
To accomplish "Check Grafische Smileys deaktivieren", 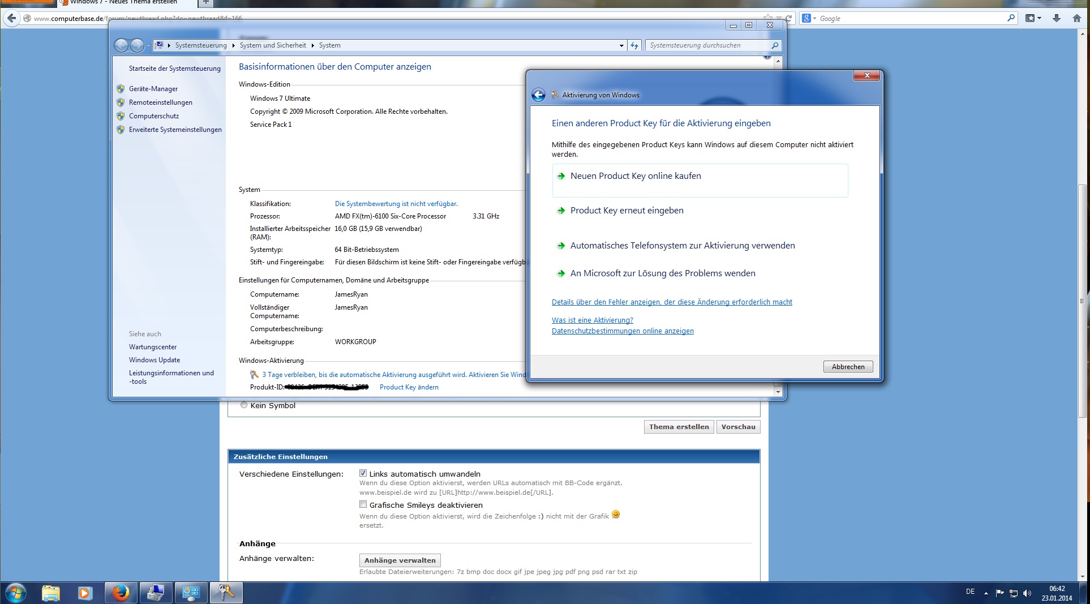I will [363, 504].
